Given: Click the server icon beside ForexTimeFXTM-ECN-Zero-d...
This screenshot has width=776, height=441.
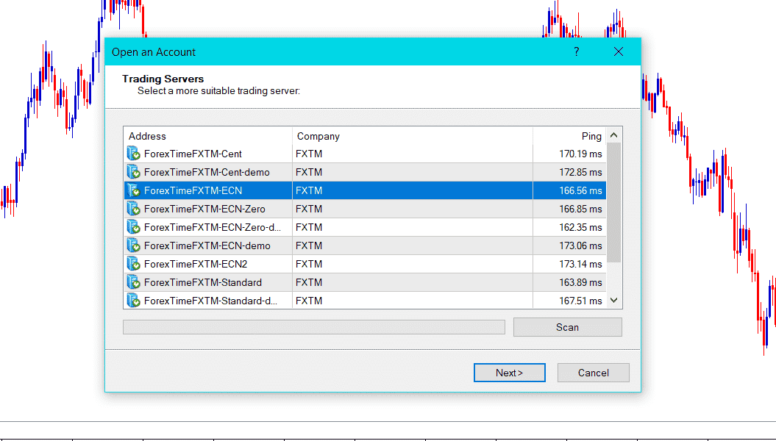Looking at the screenshot, I should (x=134, y=227).
